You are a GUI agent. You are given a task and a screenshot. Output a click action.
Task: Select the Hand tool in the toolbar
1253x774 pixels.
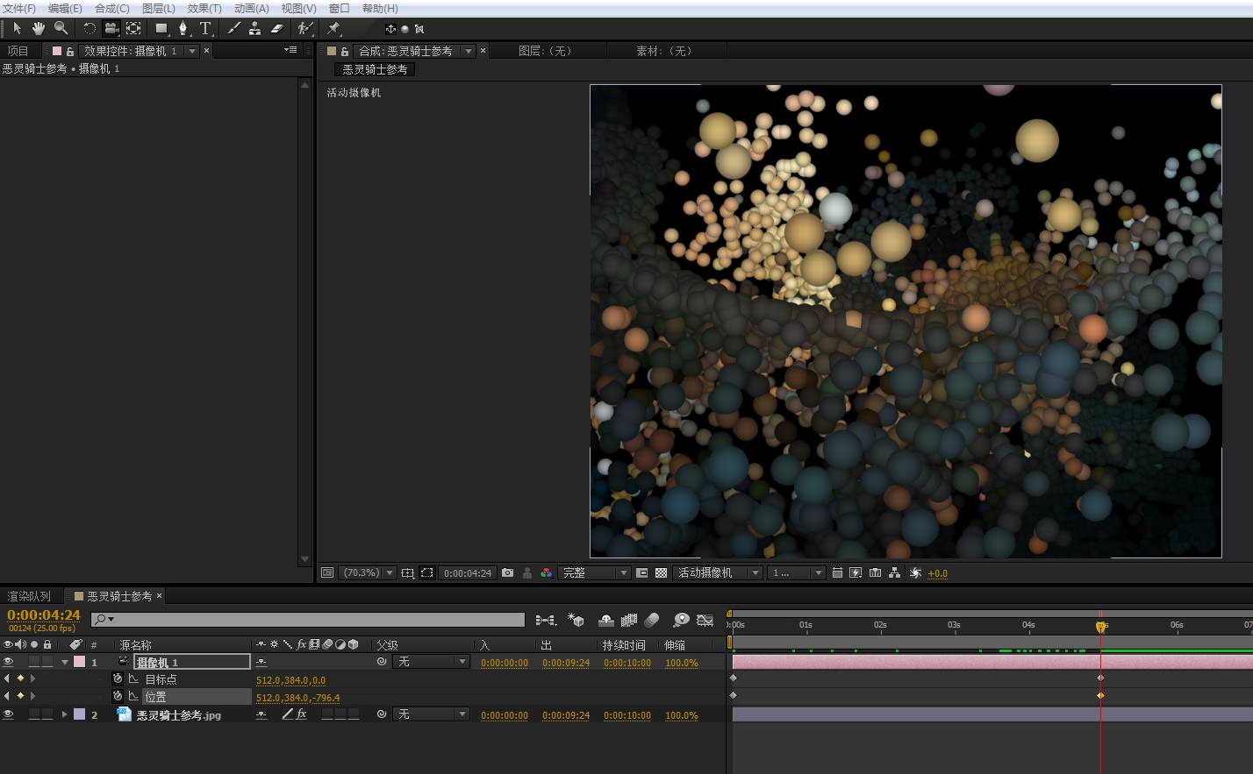[x=39, y=28]
